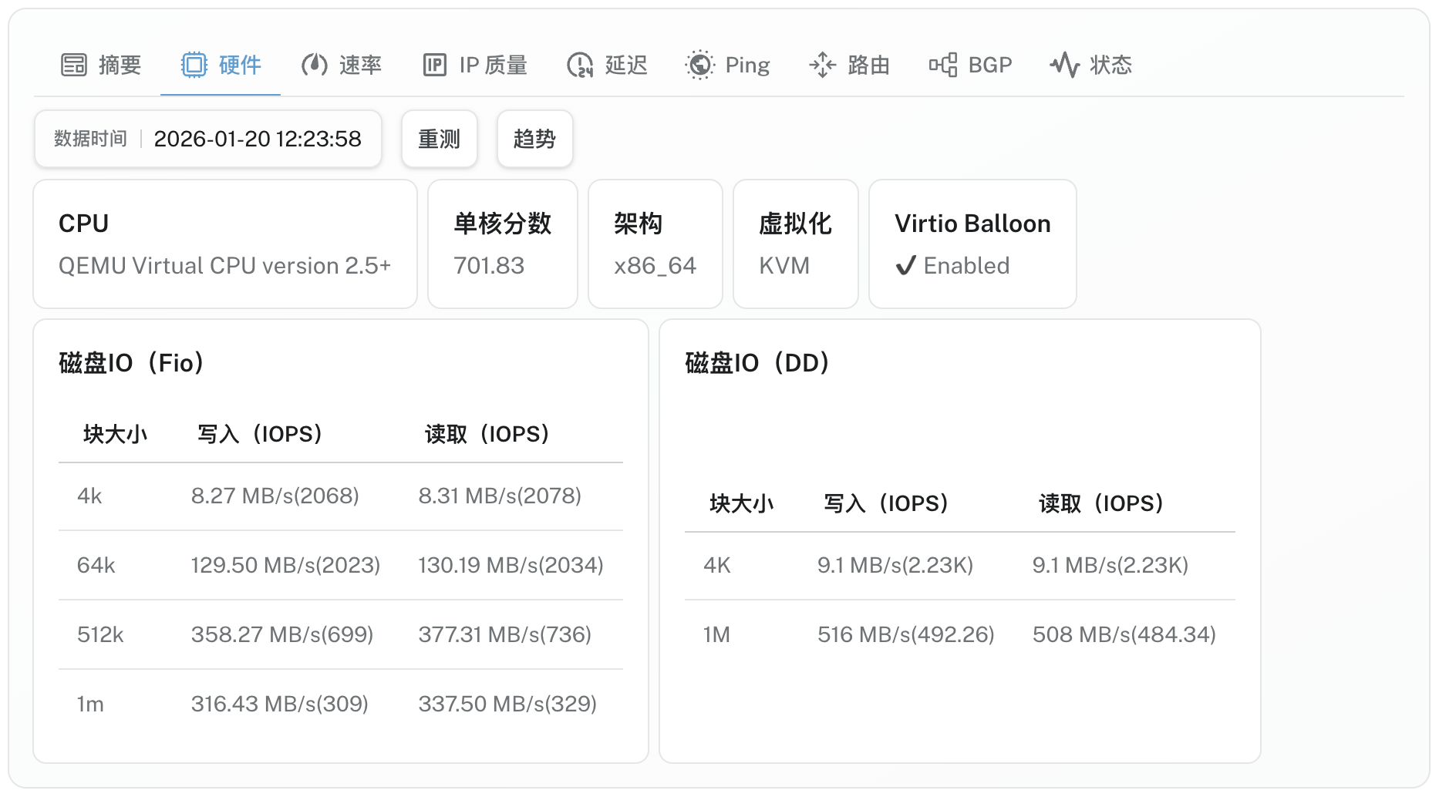
Task: Click the 单核分数 701.83 card
Action: point(502,244)
